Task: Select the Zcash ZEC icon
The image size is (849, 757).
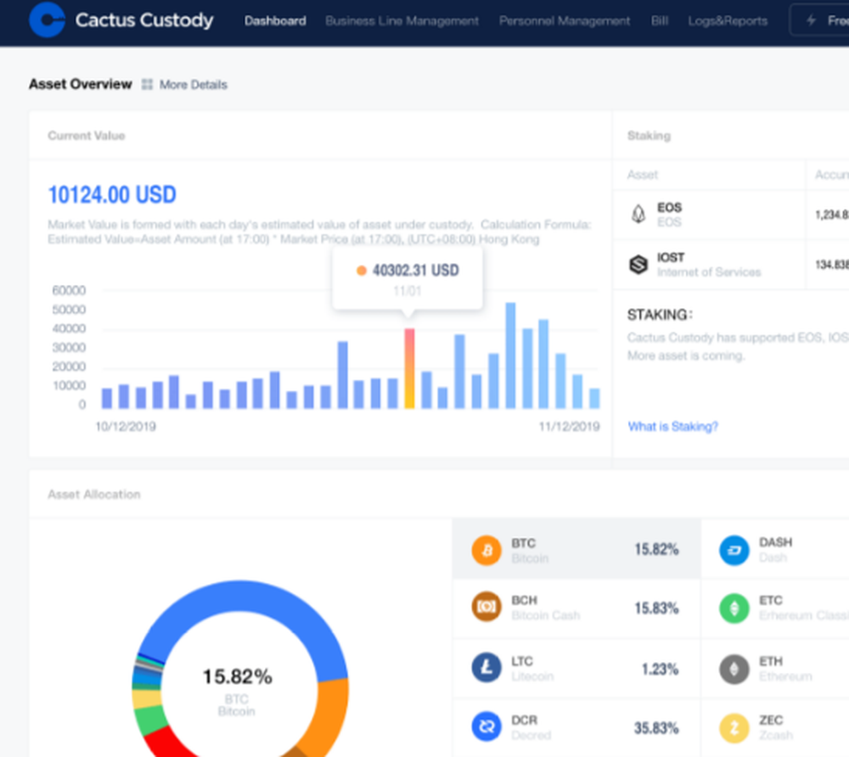Action: click(x=734, y=728)
